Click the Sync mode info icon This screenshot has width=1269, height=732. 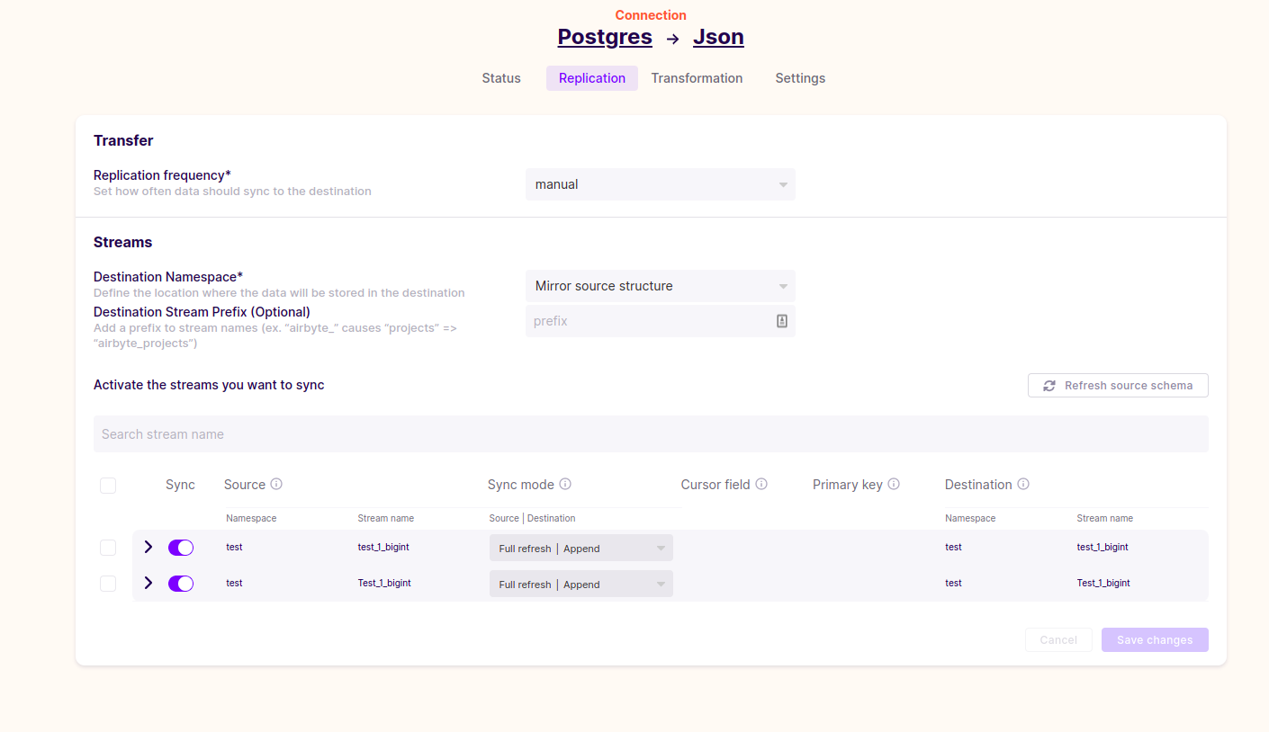pyautogui.click(x=565, y=484)
